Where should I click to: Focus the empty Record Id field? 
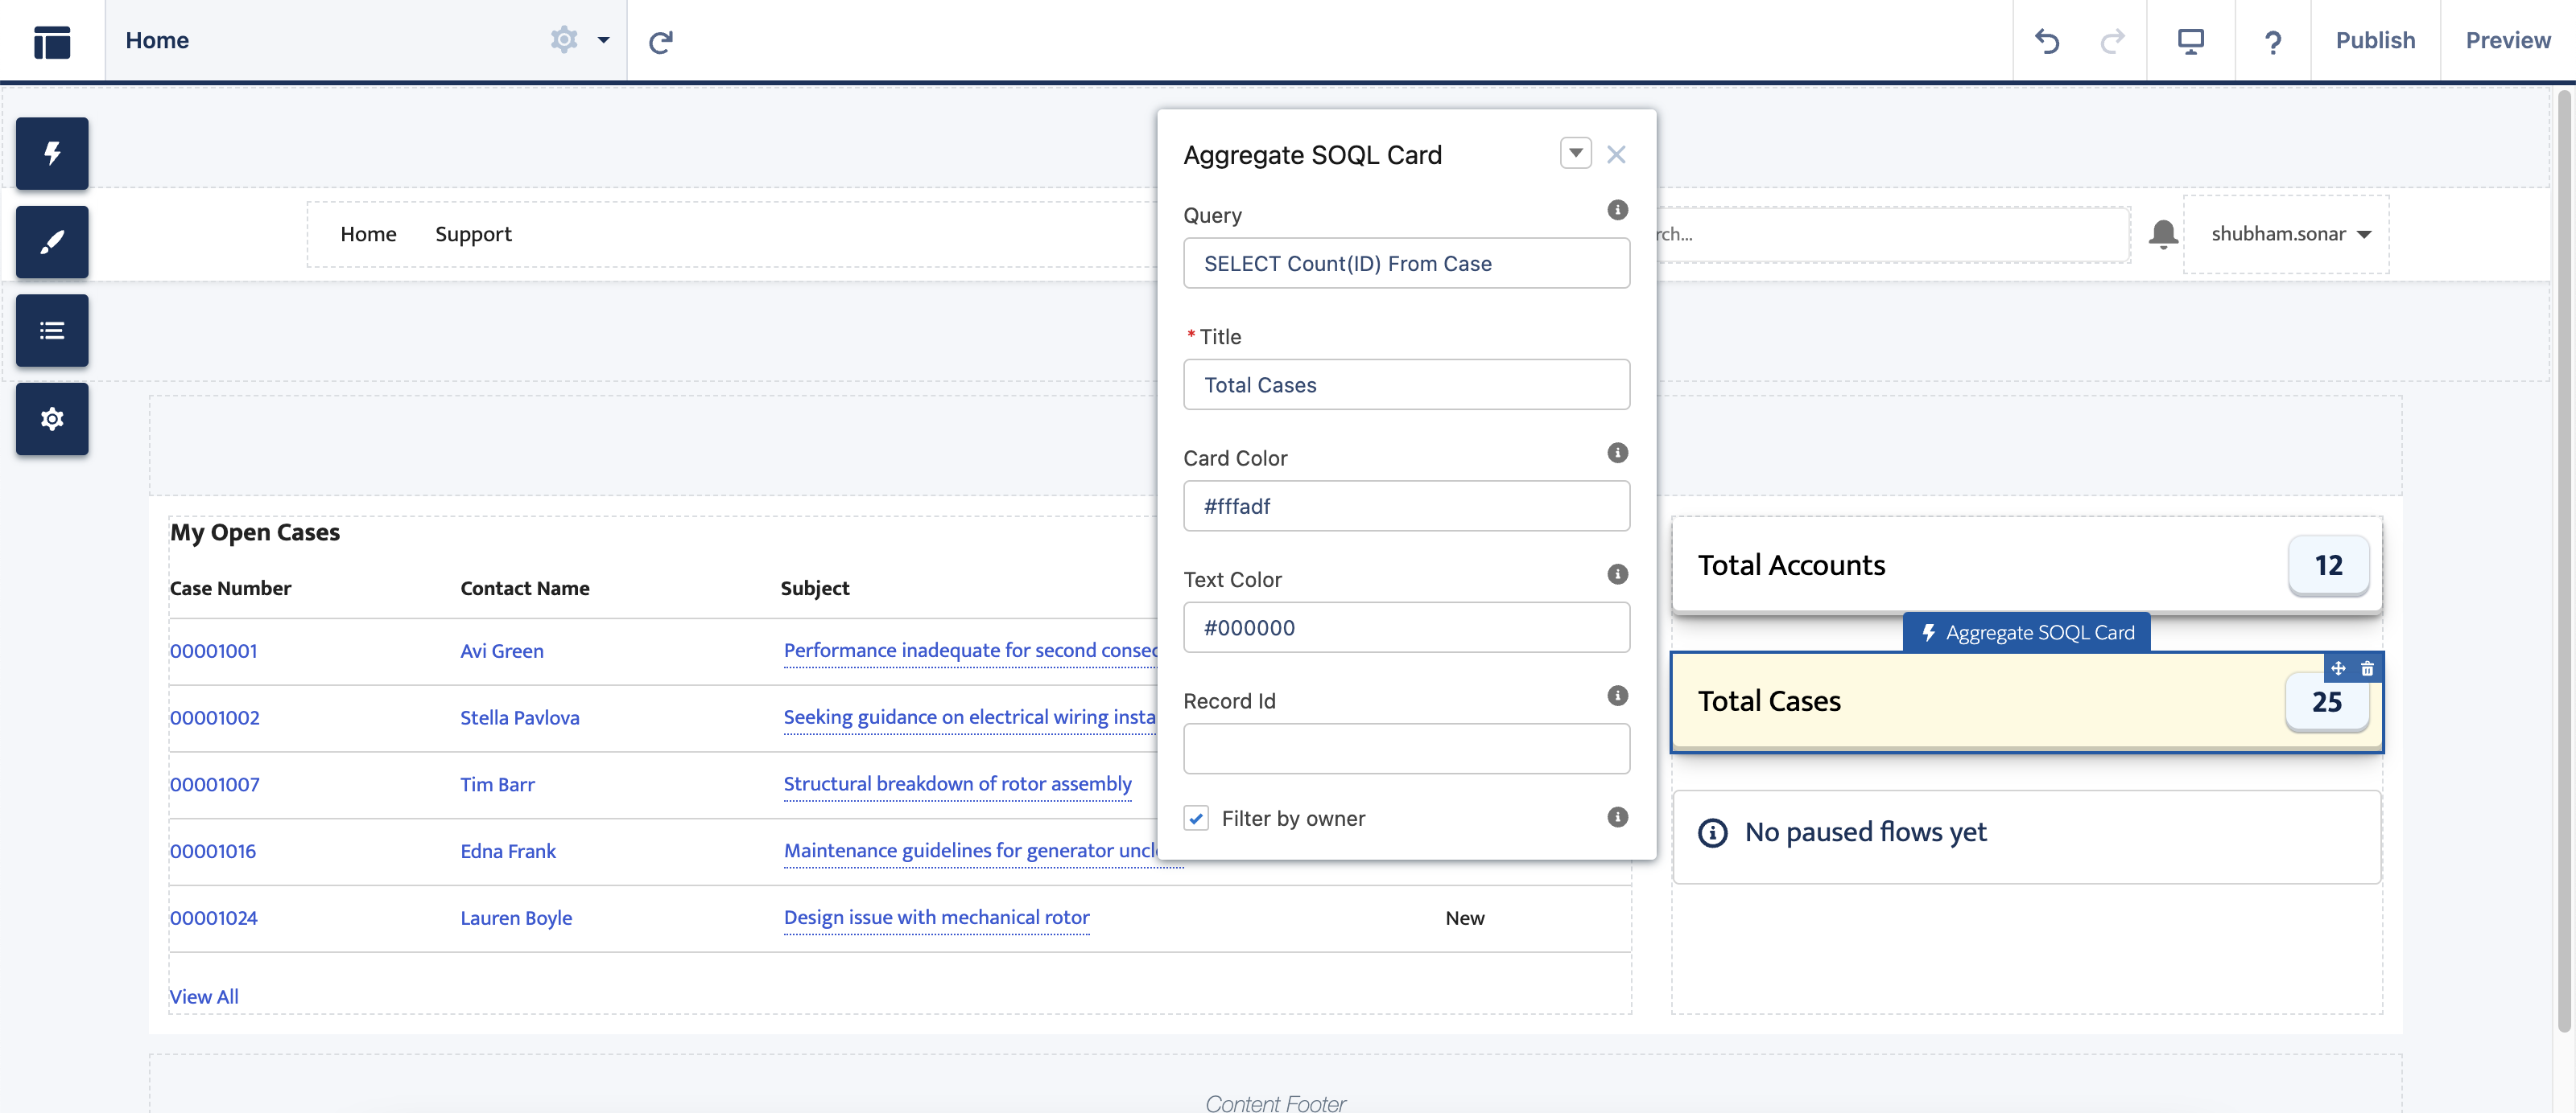[1406, 749]
